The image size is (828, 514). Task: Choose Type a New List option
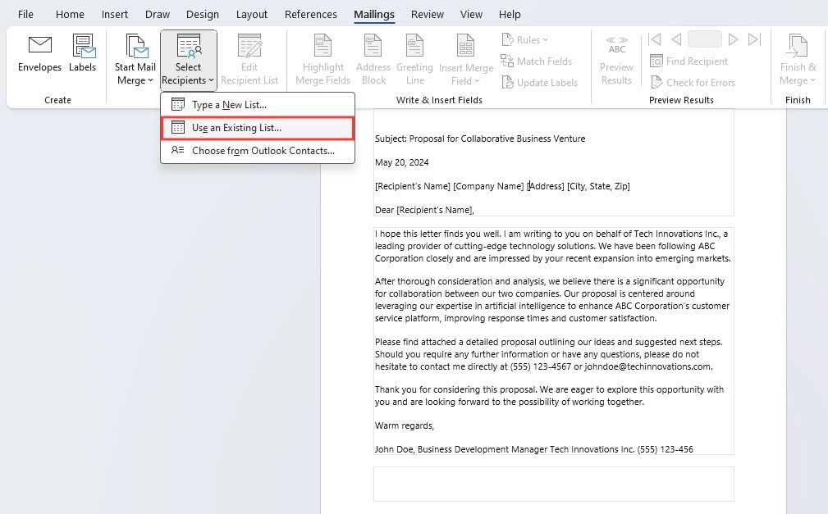point(258,104)
